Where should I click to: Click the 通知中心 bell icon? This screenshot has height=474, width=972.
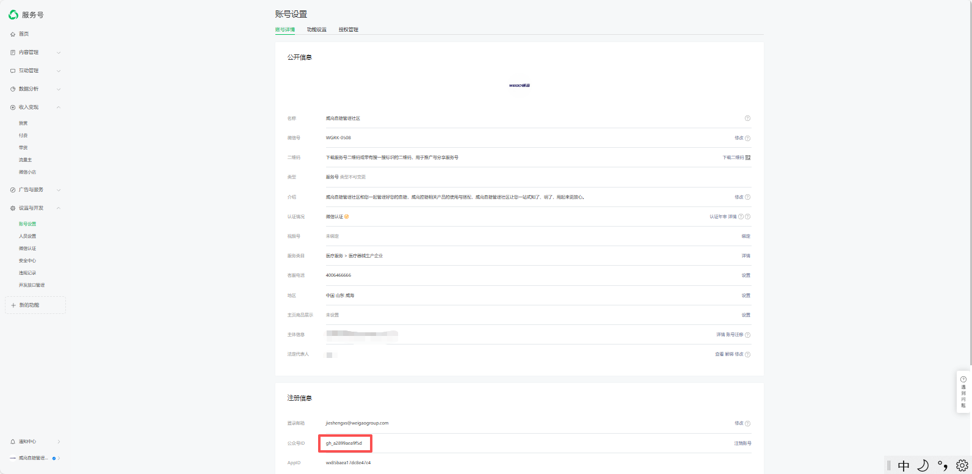tap(13, 442)
